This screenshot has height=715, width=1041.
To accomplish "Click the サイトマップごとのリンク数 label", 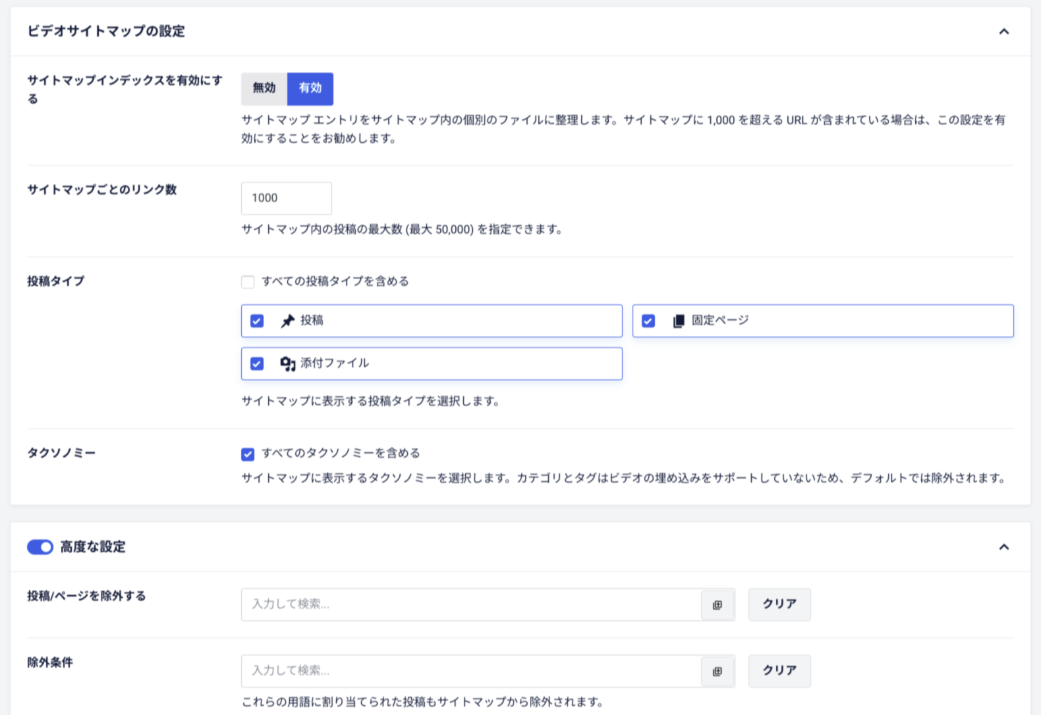I will tap(102, 190).
